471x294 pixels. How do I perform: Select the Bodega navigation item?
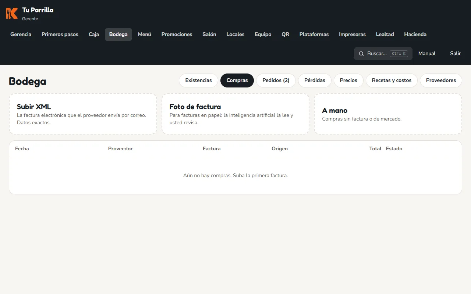click(x=118, y=35)
